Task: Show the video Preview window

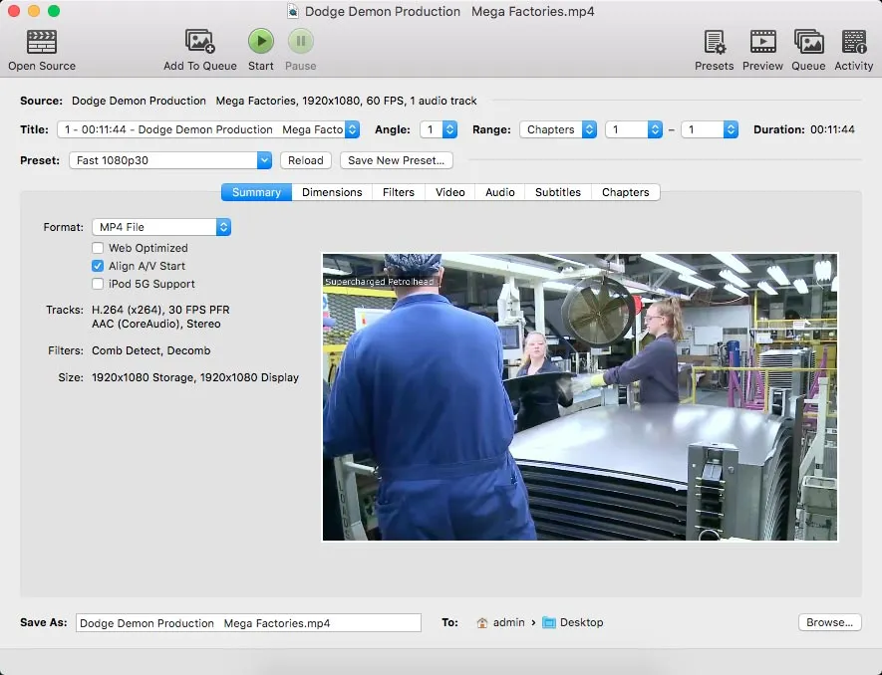Action: [762, 42]
